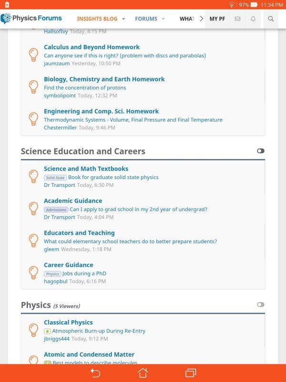The width and height of the screenshot is (286, 382).
Task: Show more navigation items with right chevron
Action: pos(201,19)
